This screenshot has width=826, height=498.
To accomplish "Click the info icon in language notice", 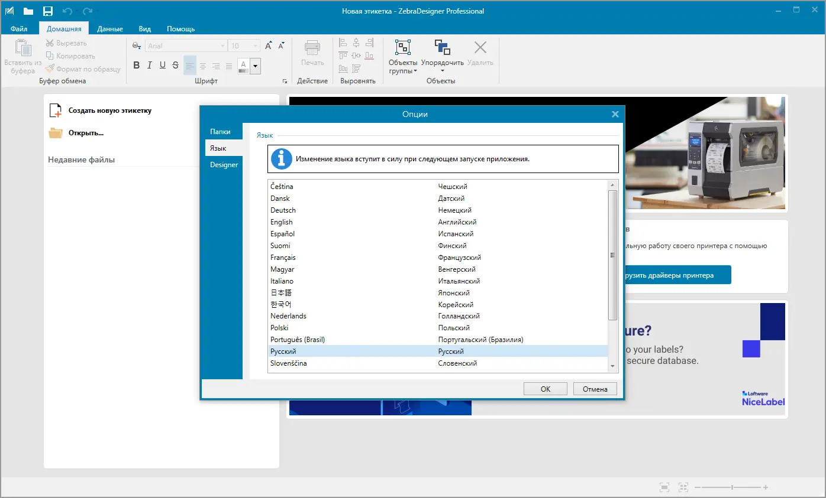I will click(x=282, y=159).
